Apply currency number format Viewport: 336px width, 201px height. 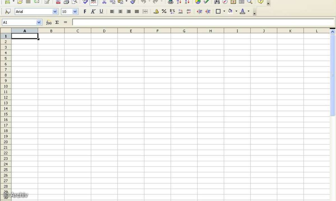156,11
